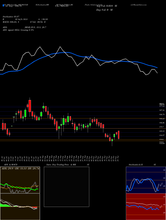The width and height of the screenshot is (166, 220).
Task: Click the MACD histogram chart thumbnail
Action: pos(20,207)
